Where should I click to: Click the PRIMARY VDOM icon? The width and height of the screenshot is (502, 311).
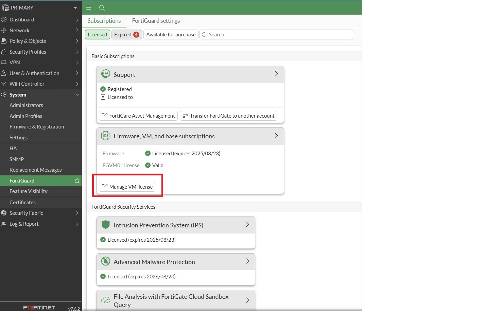click(x=6, y=7)
